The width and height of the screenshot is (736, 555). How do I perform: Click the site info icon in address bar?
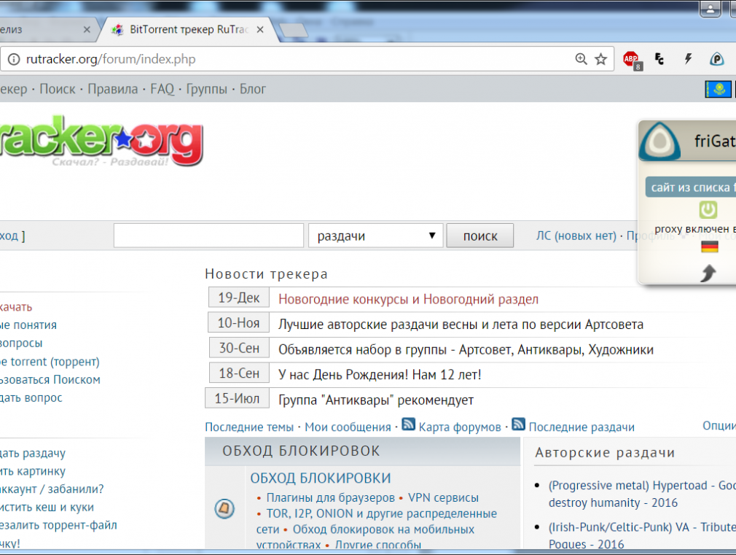(14, 59)
